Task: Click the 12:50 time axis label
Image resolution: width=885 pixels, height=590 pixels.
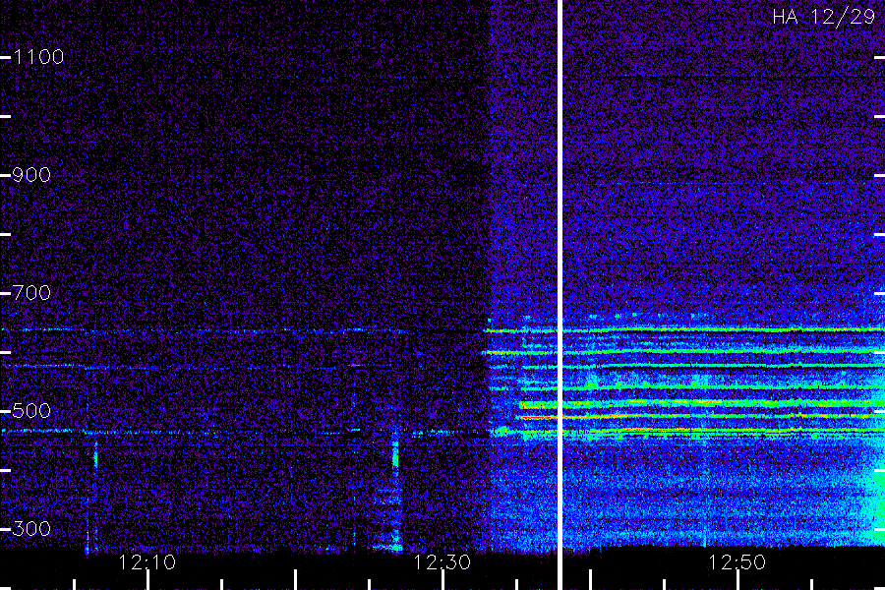Action: pos(737,562)
